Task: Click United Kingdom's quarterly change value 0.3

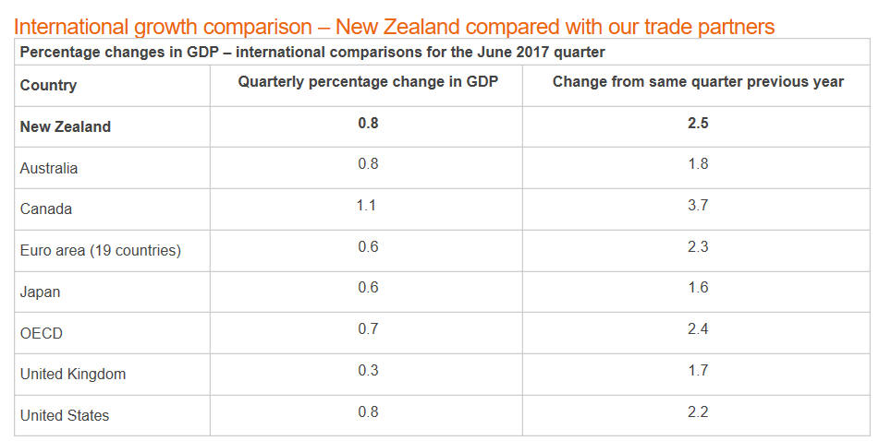Action: [368, 371]
